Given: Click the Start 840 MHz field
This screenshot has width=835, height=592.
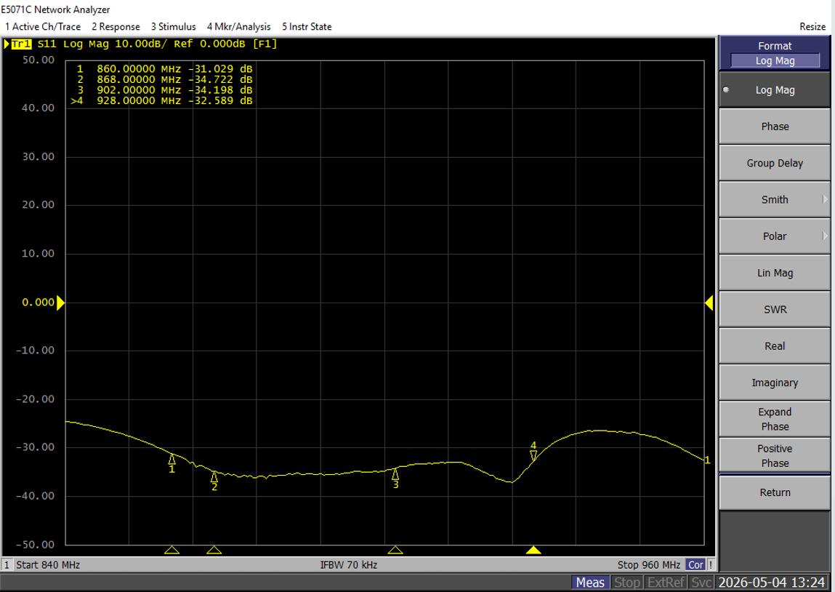Looking at the screenshot, I should pyautogui.click(x=48, y=565).
